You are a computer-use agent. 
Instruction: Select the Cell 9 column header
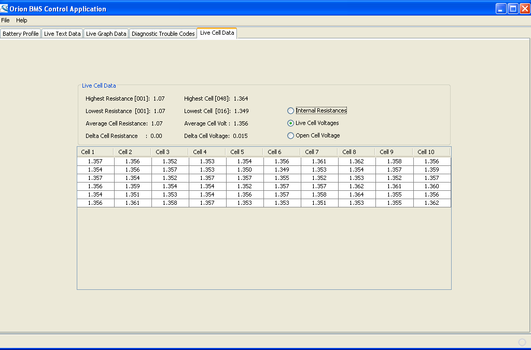394,152
